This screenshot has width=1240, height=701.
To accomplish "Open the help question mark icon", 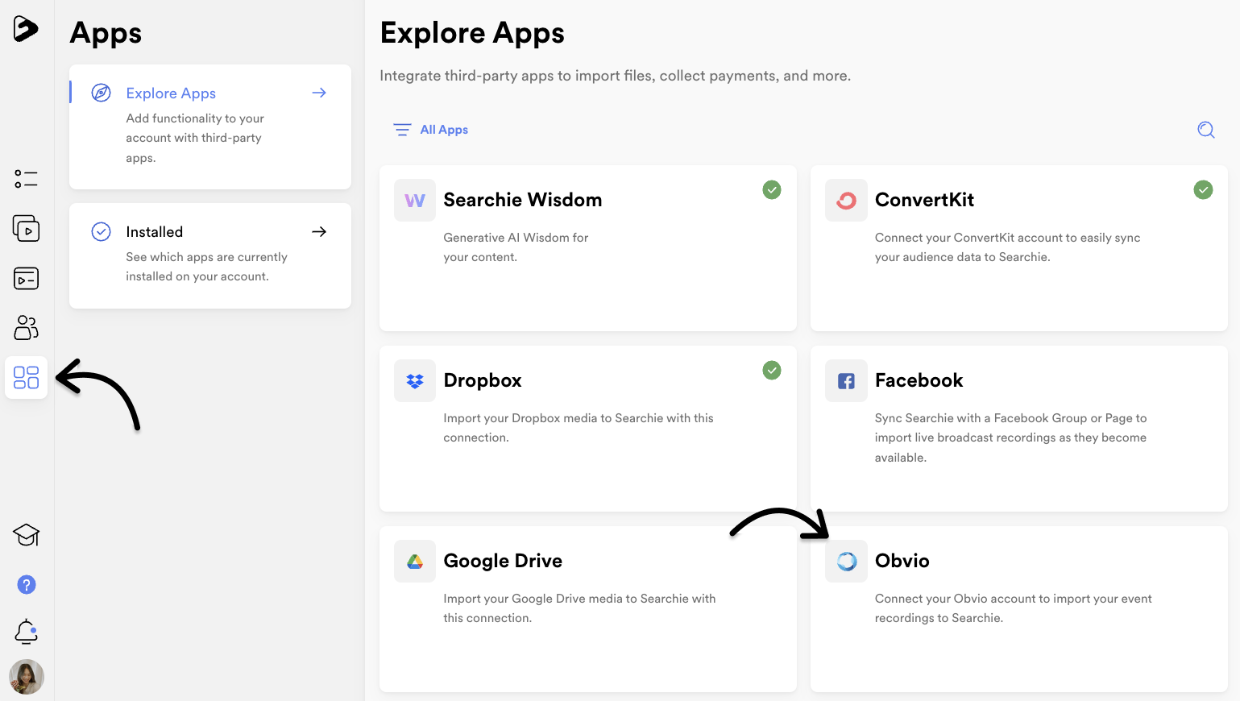I will click(26, 585).
